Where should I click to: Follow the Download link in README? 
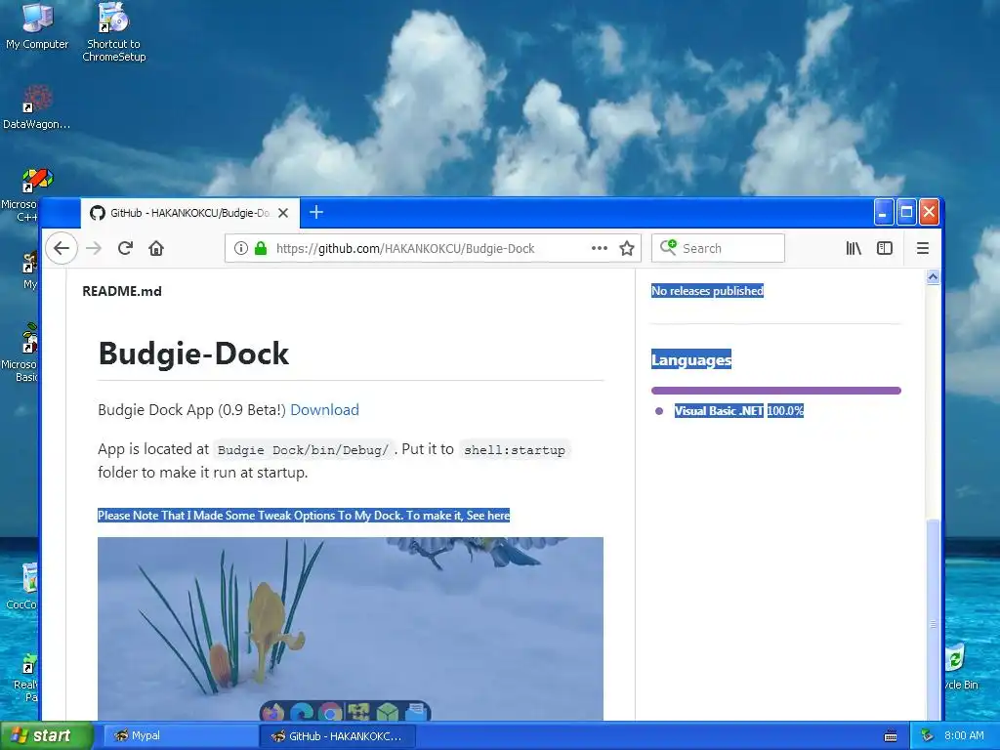point(324,409)
